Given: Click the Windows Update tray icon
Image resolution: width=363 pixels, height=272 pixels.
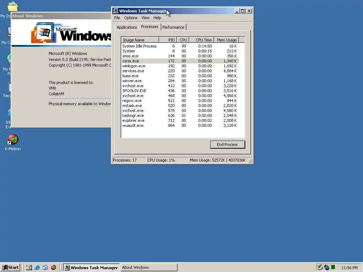Looking at the screenshot, I should (326, 267).
